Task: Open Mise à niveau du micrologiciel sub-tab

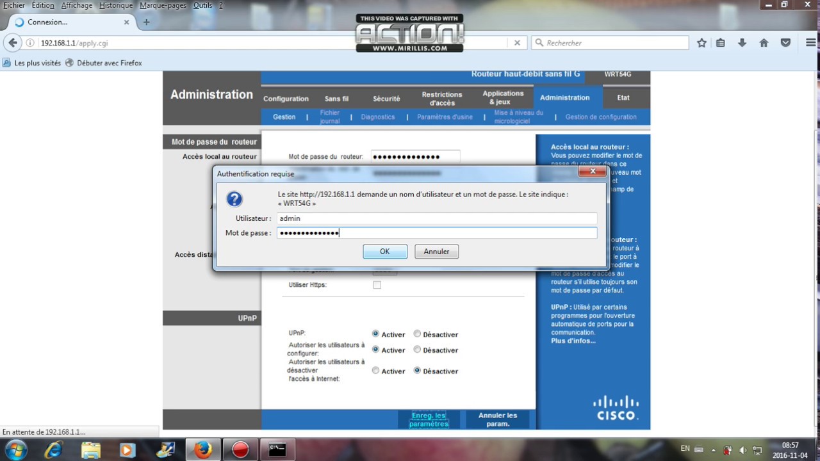Action: click(519, 117)
